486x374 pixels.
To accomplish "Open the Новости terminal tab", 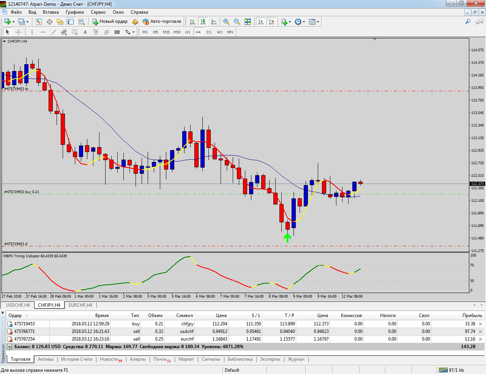I will [111, 359].
